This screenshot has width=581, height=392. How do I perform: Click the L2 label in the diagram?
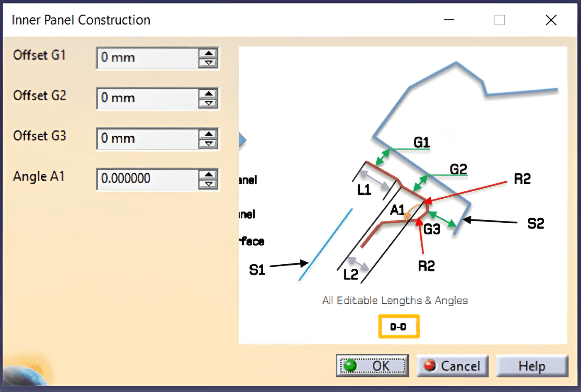[x=351, y=274]
